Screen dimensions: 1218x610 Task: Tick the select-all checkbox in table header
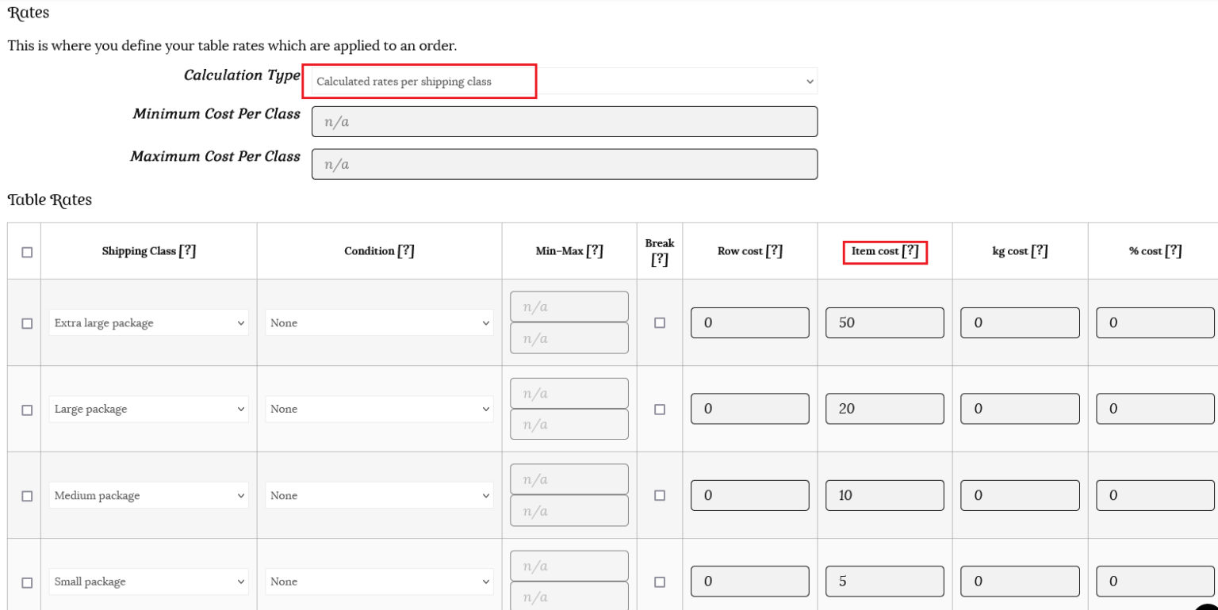click(x=27, y=252)
